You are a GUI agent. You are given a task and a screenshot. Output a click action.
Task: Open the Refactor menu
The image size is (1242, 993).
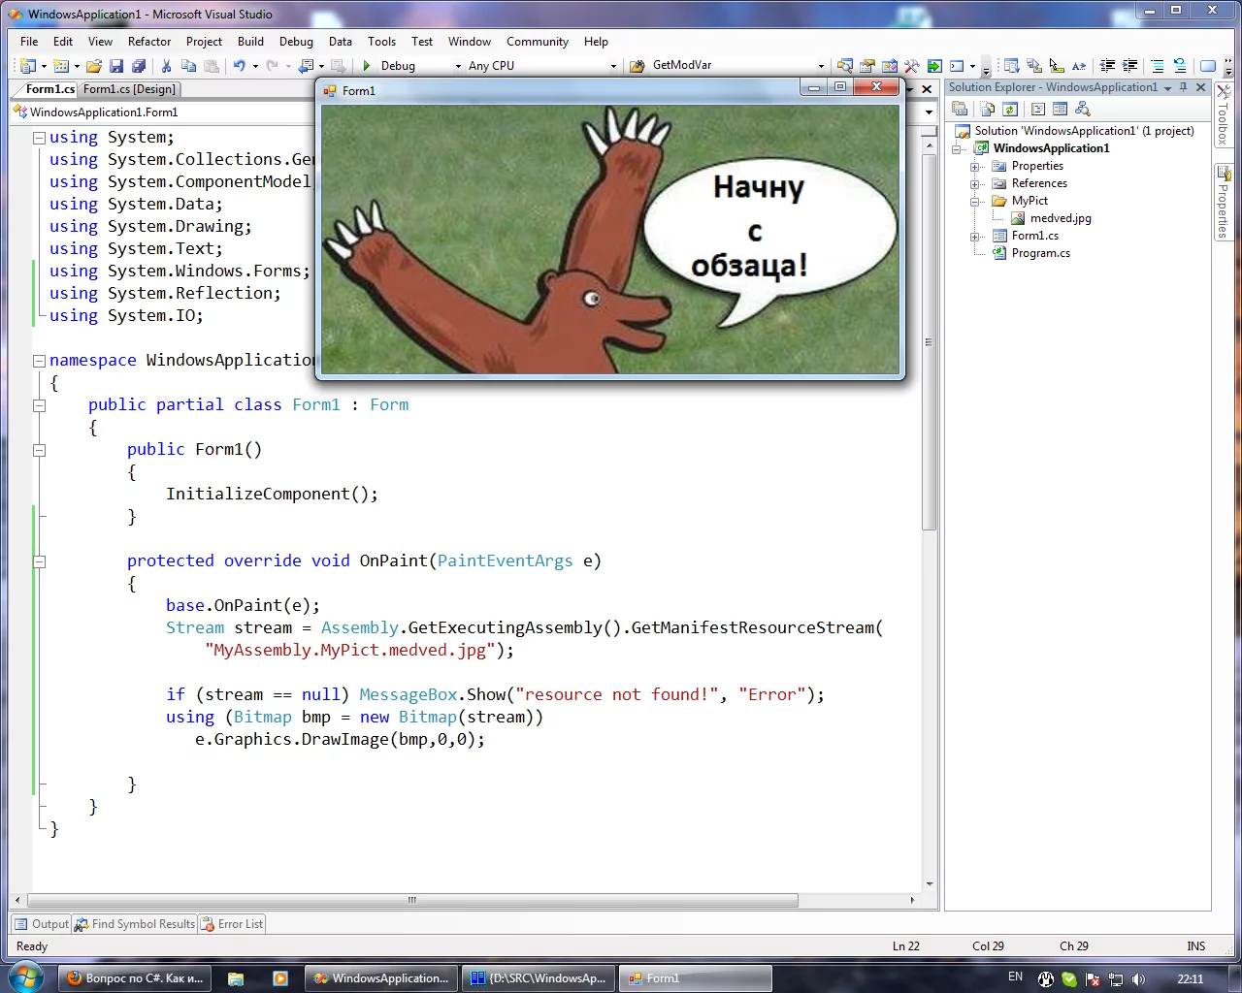(x=148, y=42)
